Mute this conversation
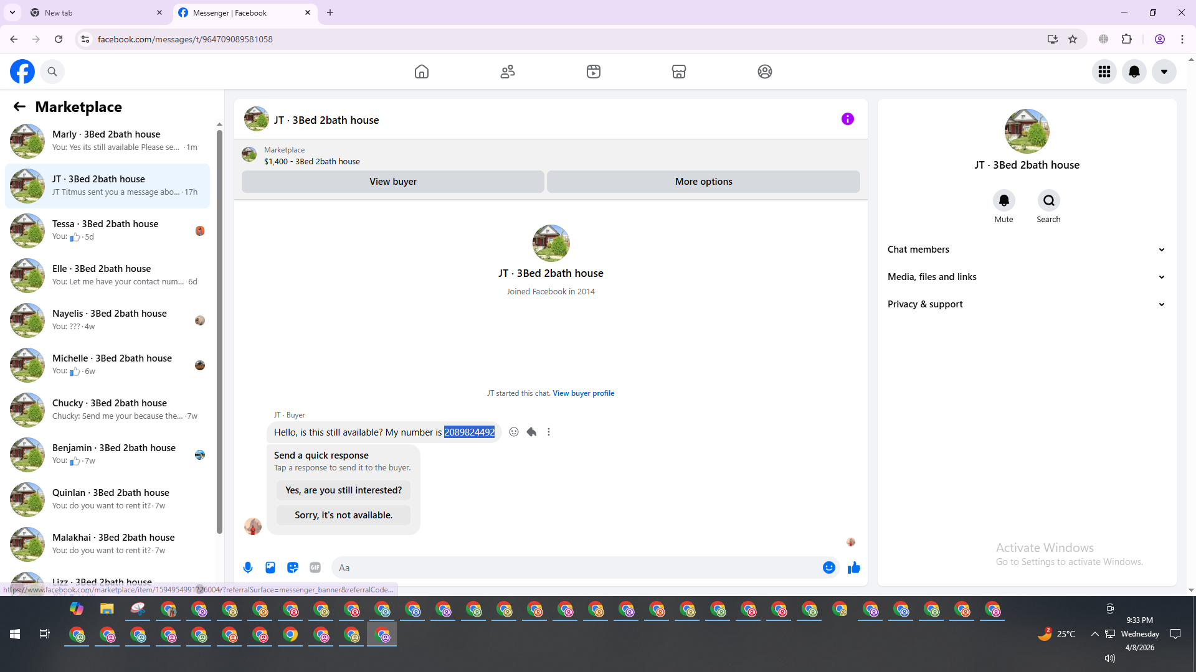The width and height of the screenshot is (1196, 672). [1004, 201]
